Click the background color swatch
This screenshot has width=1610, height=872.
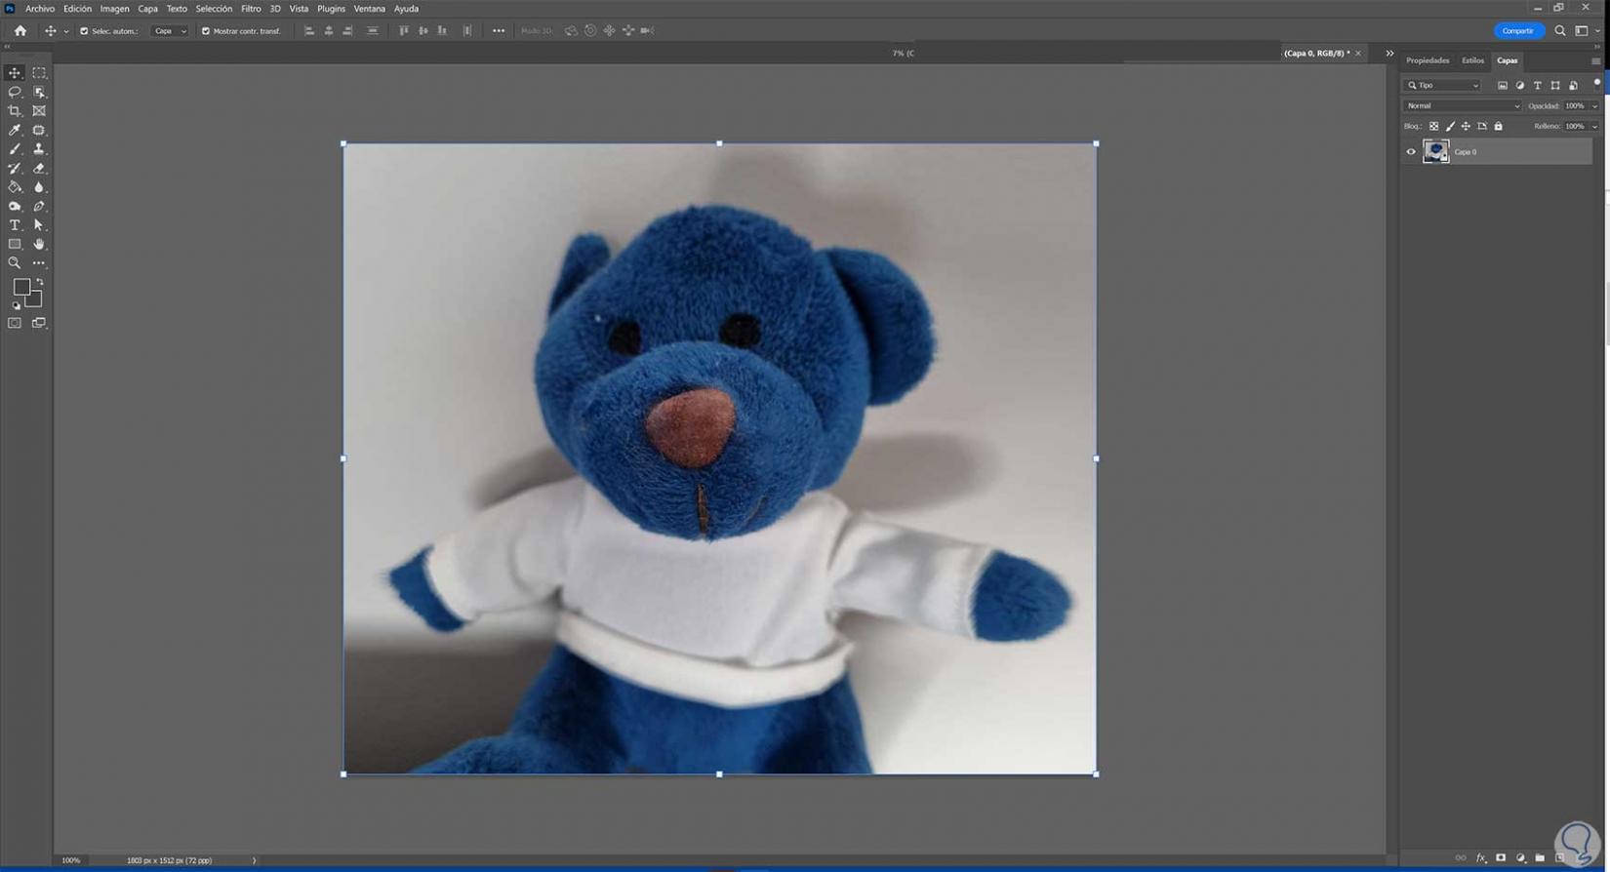[x=34, y=300]
